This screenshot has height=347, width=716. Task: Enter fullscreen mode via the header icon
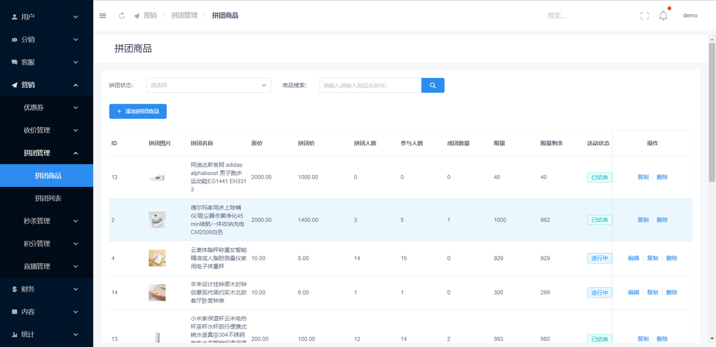(644, 16)
